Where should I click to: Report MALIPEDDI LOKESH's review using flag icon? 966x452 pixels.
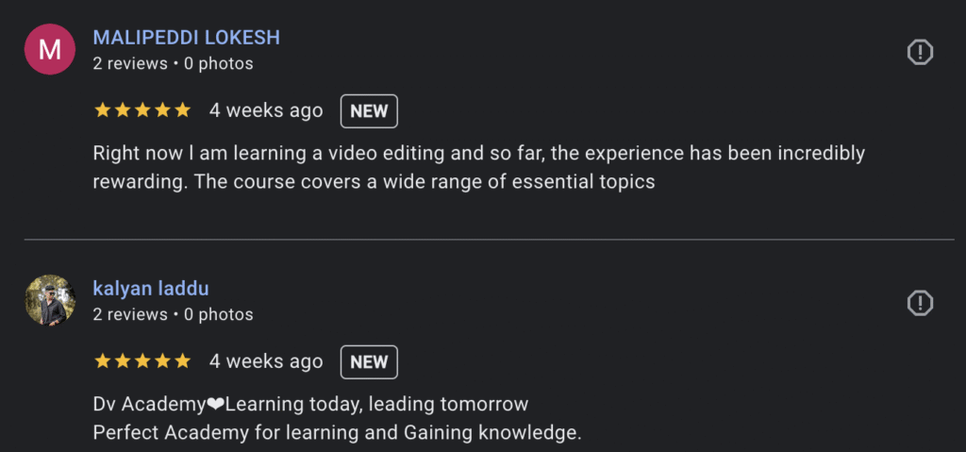pos(920,53)
